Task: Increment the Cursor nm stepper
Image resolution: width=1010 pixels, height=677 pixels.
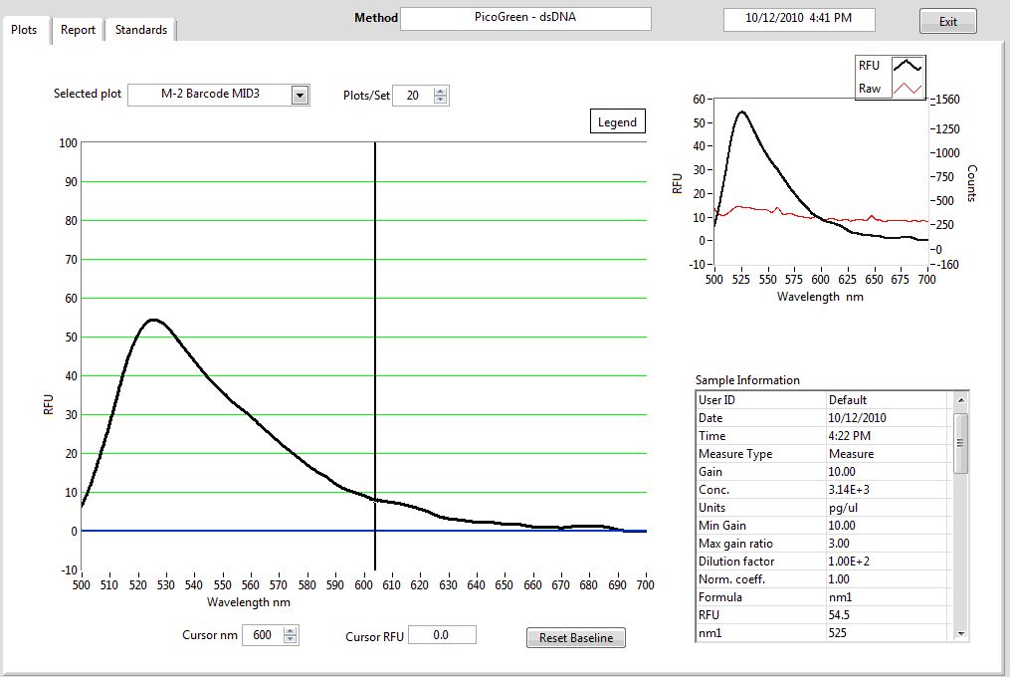Action: 290,630
